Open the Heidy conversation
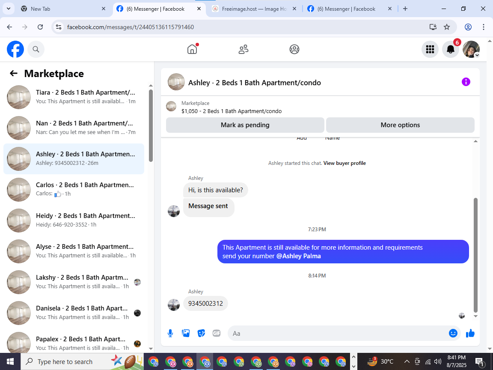Image resolution: width=493 pixels, height=370 pixels. pyautogui.click(x=74, y=220)
